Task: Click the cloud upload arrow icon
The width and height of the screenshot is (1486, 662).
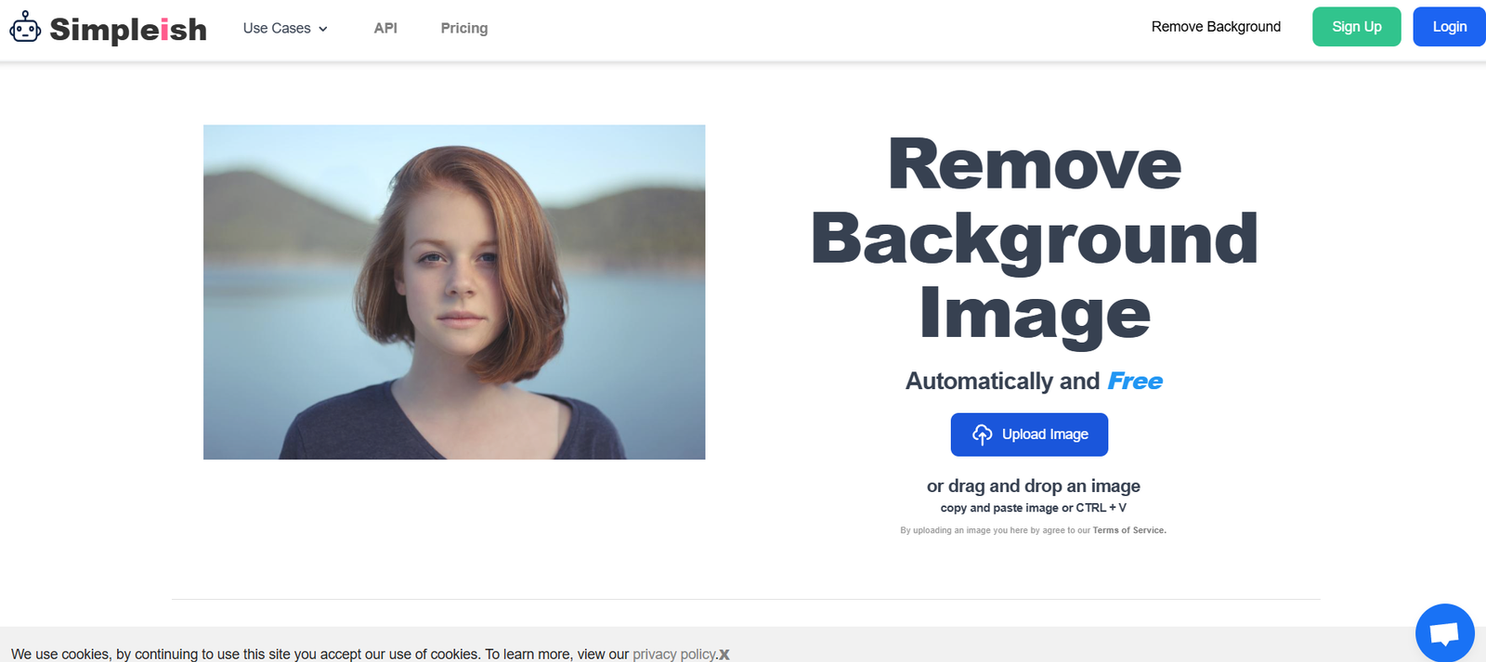Action: (982, 435)
